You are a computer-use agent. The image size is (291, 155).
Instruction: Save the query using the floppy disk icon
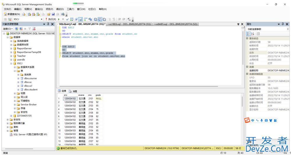point(53,14)
